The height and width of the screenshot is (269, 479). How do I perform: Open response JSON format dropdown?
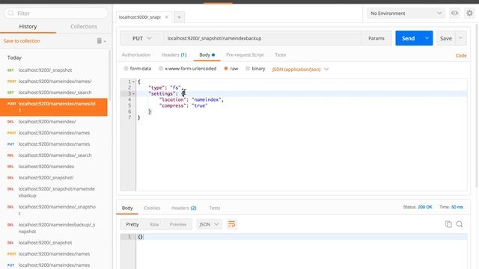coord(209,224)
